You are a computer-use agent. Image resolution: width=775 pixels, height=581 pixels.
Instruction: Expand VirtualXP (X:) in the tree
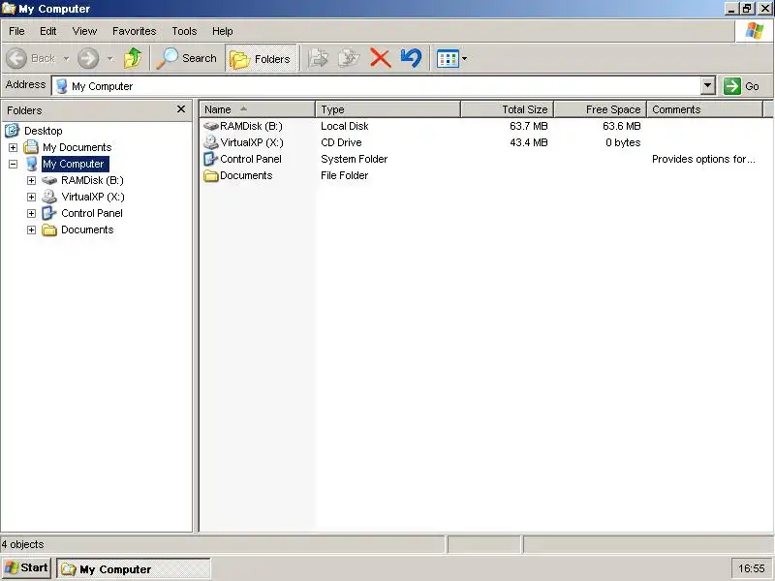31,198
